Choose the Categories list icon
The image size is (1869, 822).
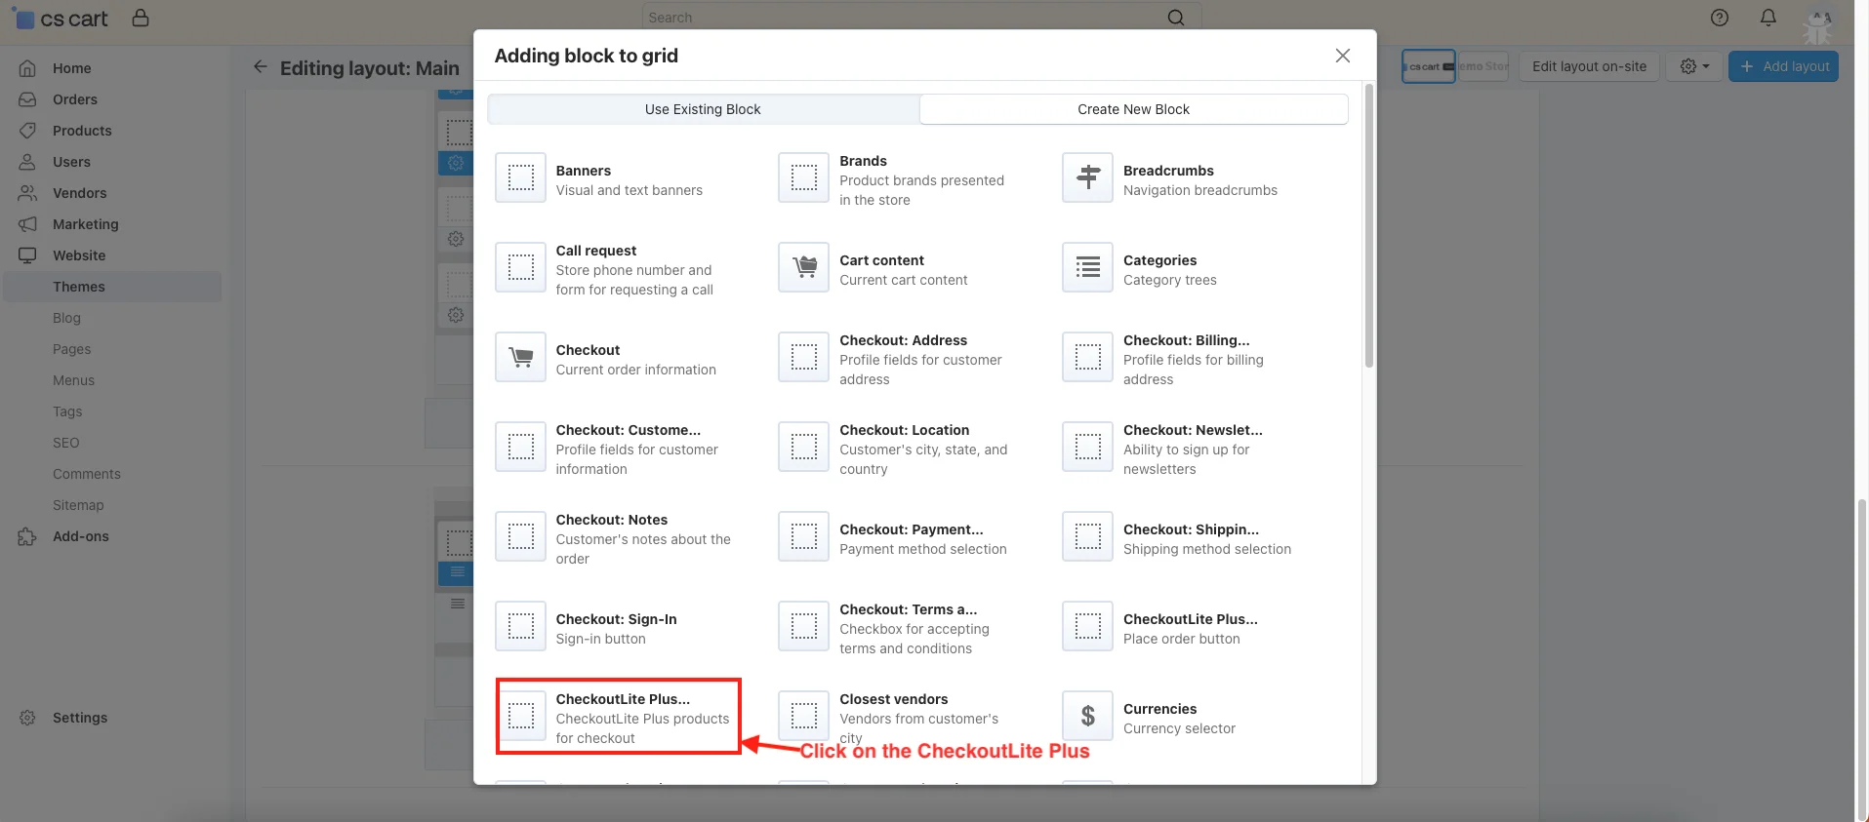1087,267
